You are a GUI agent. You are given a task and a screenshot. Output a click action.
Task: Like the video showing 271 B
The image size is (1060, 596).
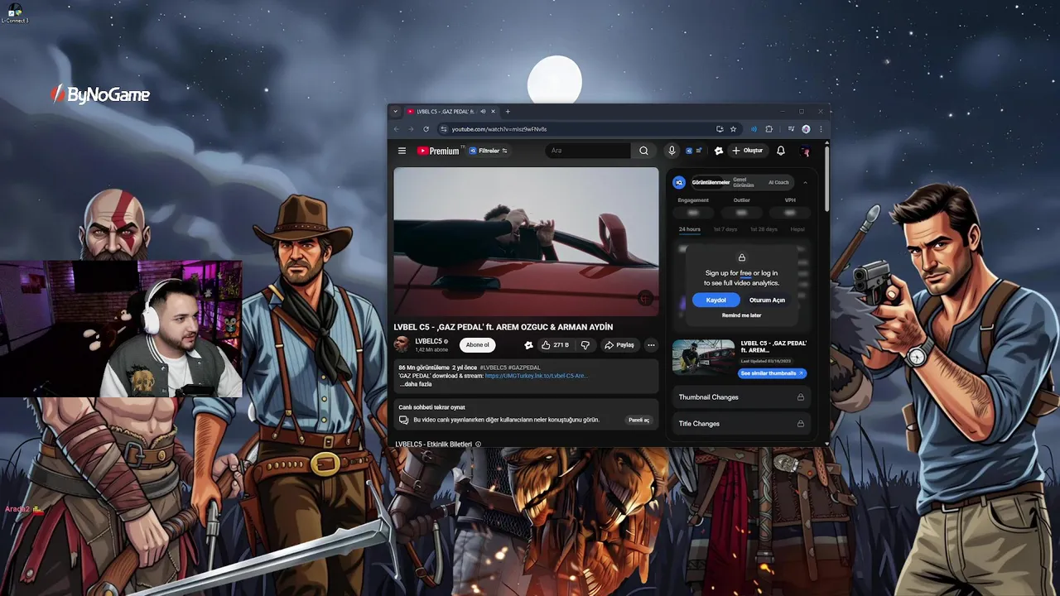coord(556,345)
